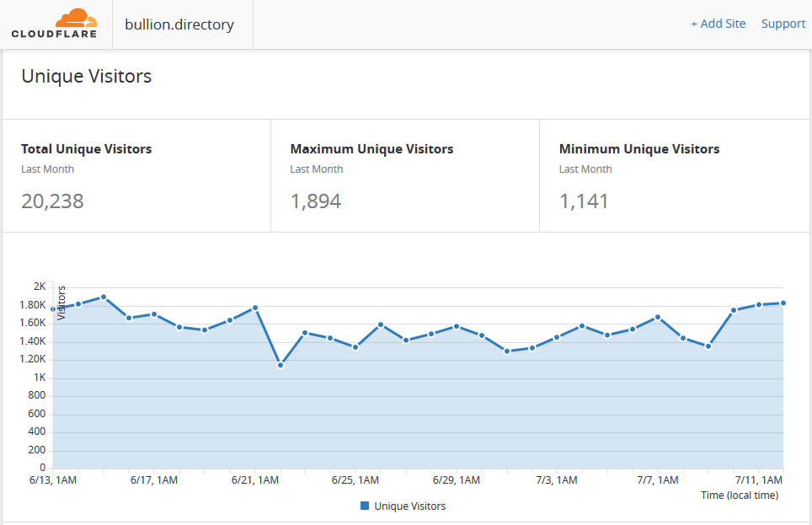The width and height of the screenshot is (812, 525).
Task: Select the highest peak data point on chart
Action: pyautogui.click(x=104, y=297)
